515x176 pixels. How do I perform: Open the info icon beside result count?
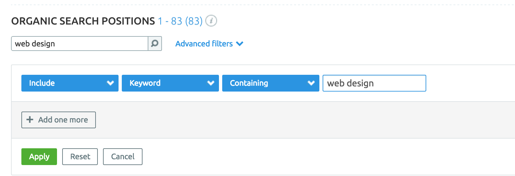pyautogui.click(x=211, y=21)
